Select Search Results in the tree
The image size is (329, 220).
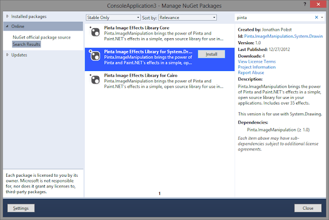[x=26, y=44]
